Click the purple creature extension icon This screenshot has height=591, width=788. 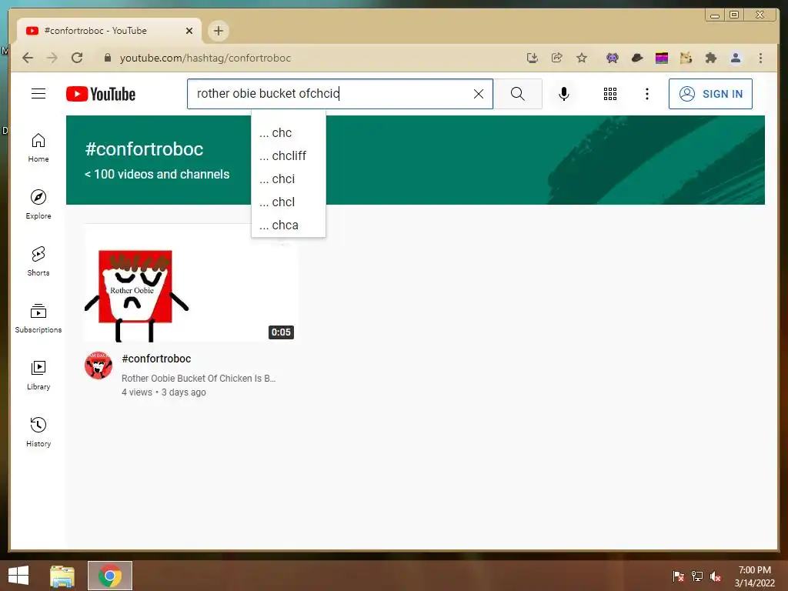click(612, 58)
